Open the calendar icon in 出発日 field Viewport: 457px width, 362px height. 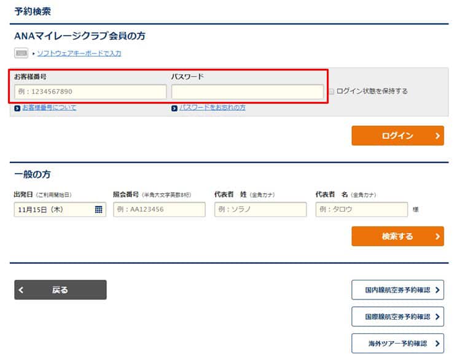pos(98,210)
